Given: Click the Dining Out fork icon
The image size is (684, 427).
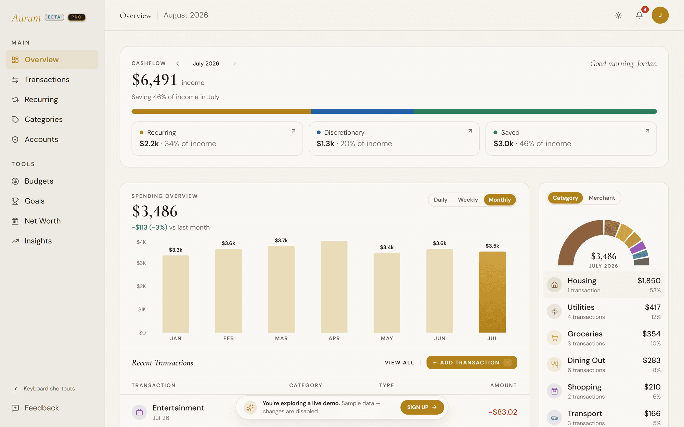Looking at the screenshot, I should click(554, 364).
